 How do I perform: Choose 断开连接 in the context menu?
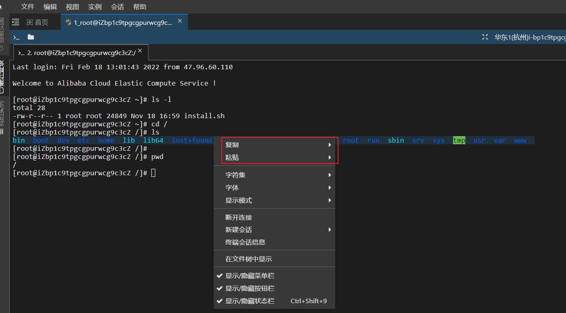(274, 218)
